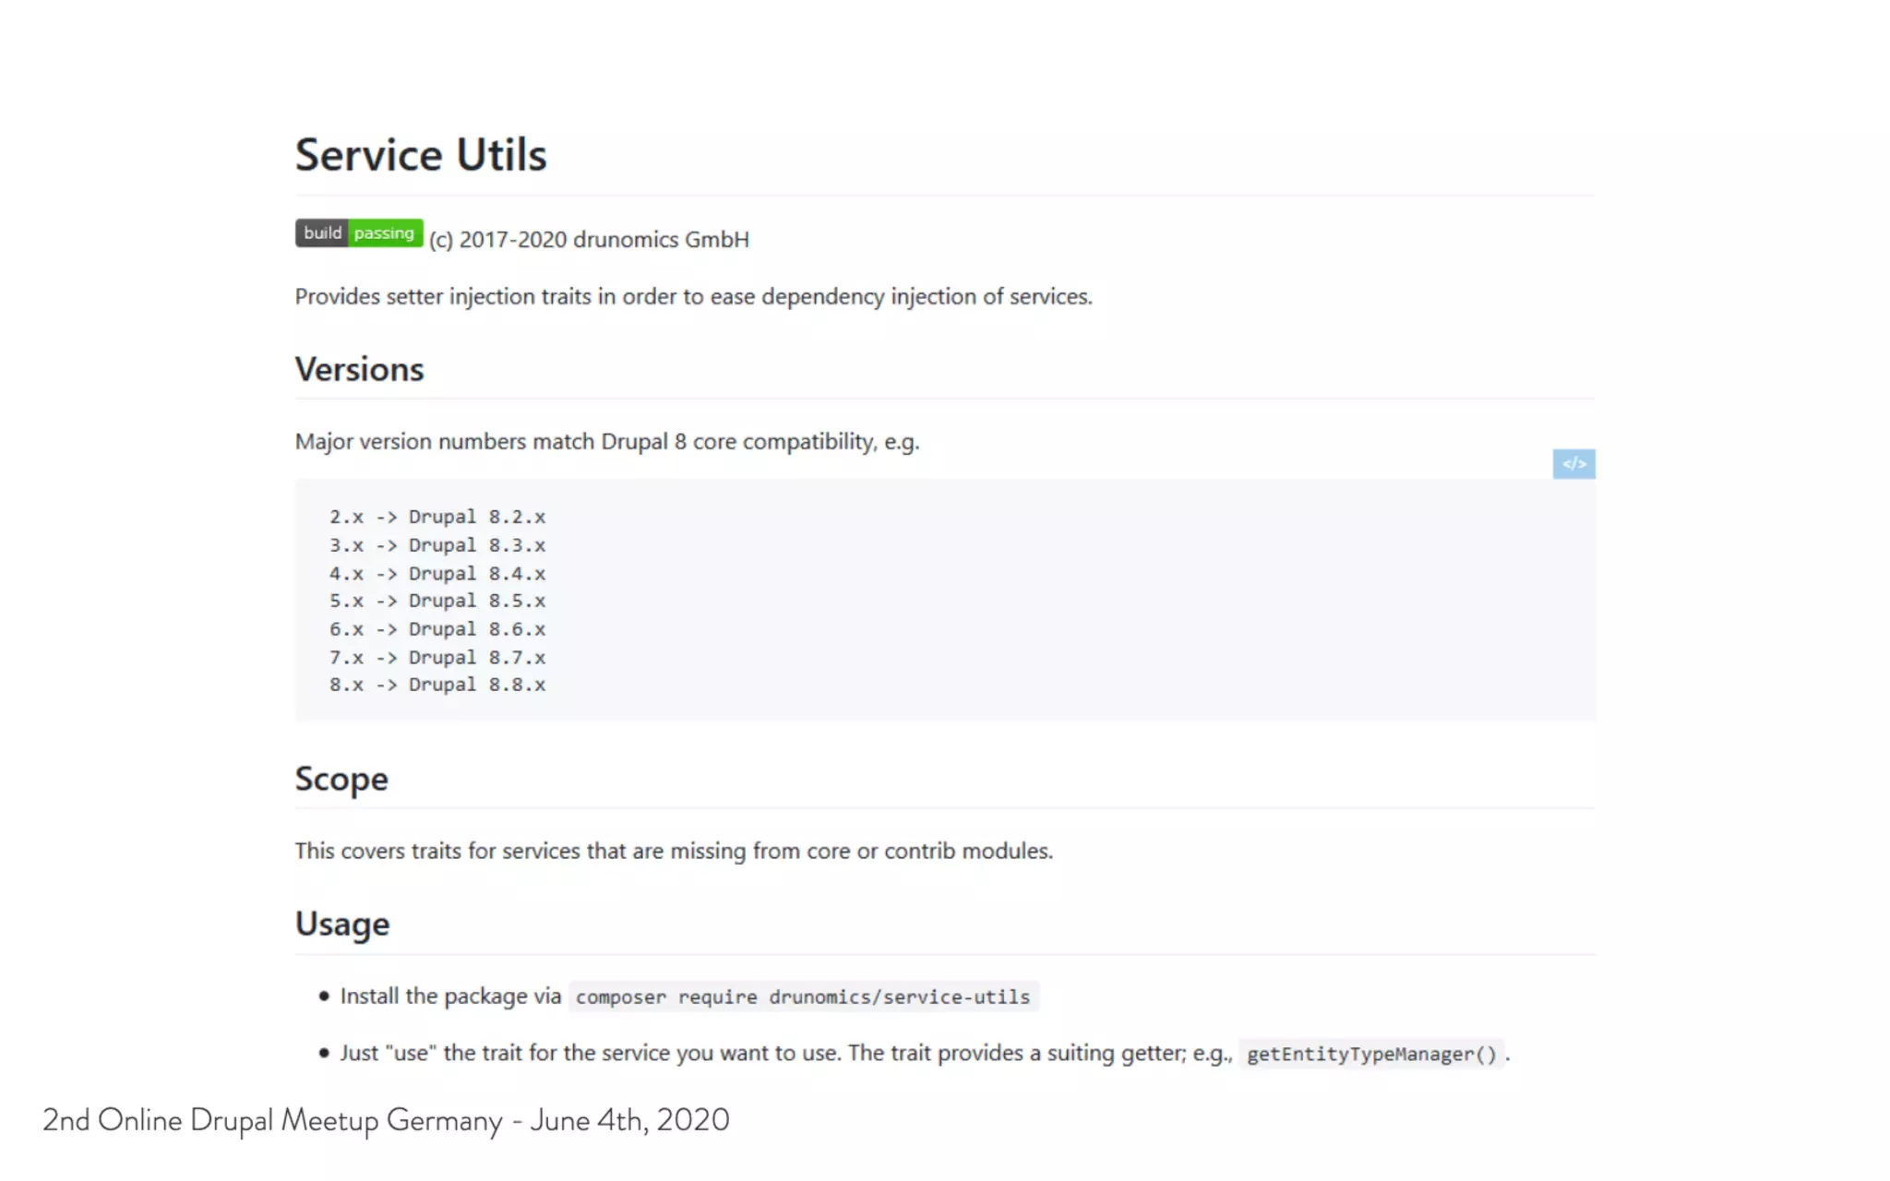
Task: Click the line '7.x -> Drupal 8.7.x'
Action: [x=437, y=657]
